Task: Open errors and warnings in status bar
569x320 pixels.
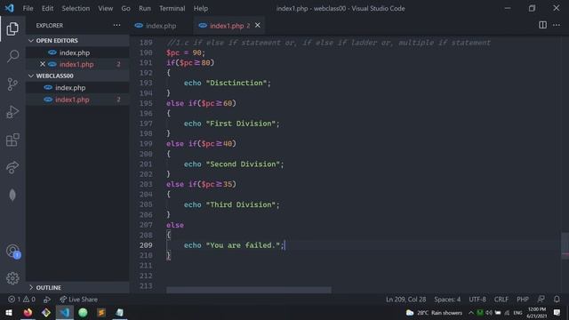Action: pos(21,300)
